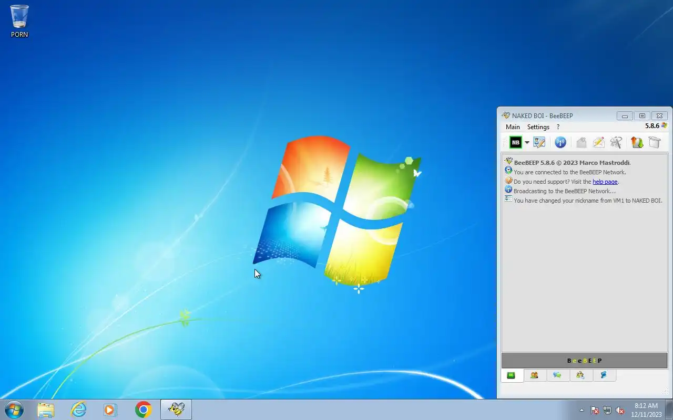Click the network tray icon
Screen dimensions: 673x420
coord(607,410)
